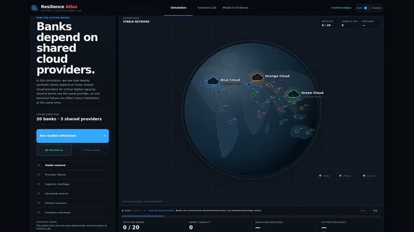Click the red affected legend dot
The width and height of the screenshot is (414, 232).
click(340, 176)
